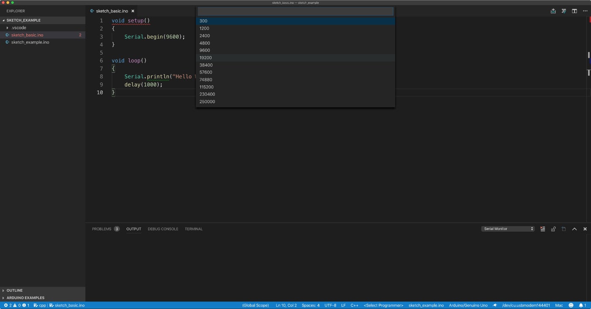Switch to the DEBUG CONSOLE tab
This screenshot has height=309, width=591.
pos(163,229)
